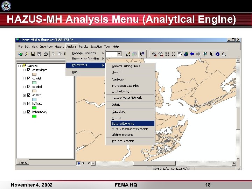
Task: Click the Add Data toolbar icon
Action: coord(20,54)
